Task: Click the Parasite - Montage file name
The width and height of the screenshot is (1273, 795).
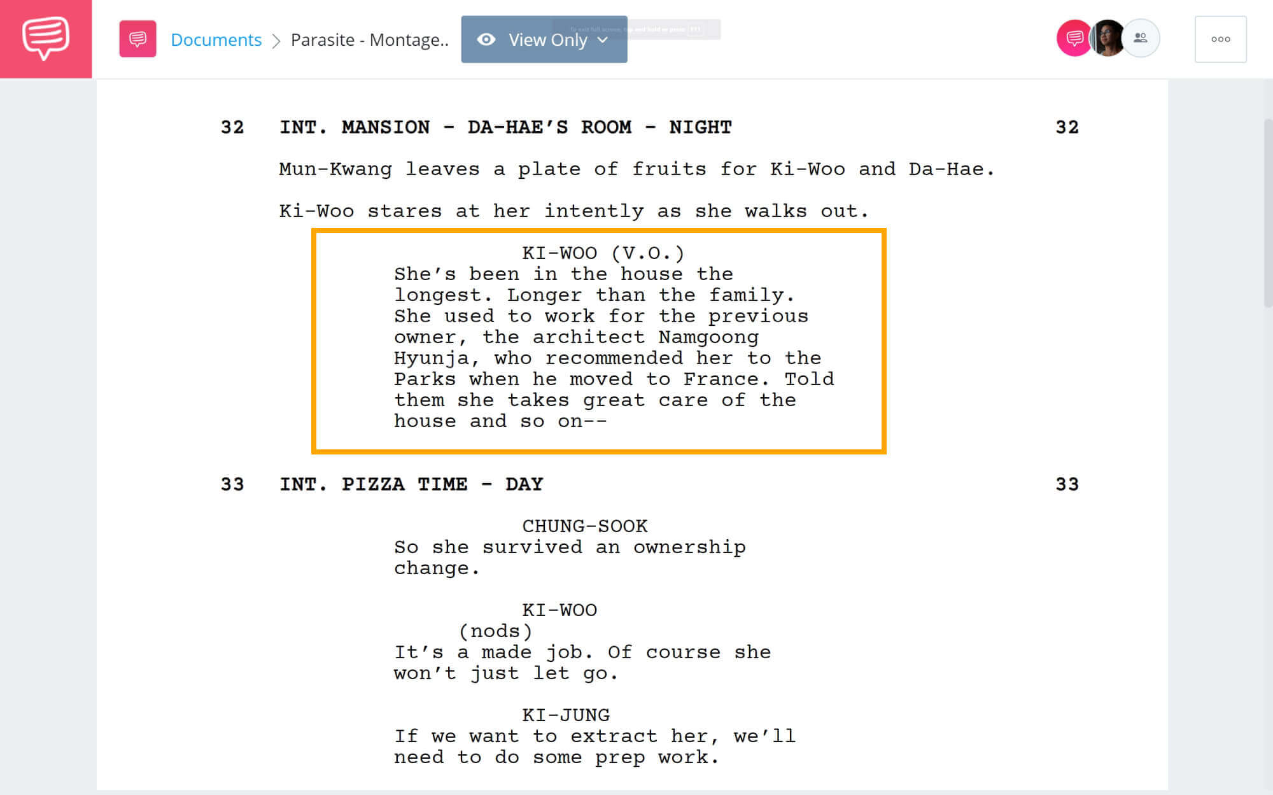Action: 370,38
